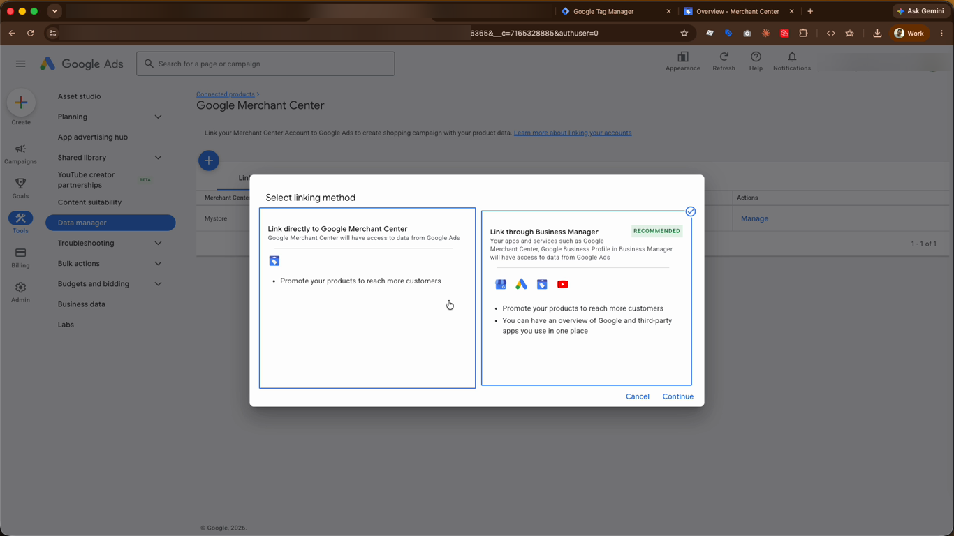954x536 pixels.
Task: Open Billing card icon
Action: (x=20, y=253)
